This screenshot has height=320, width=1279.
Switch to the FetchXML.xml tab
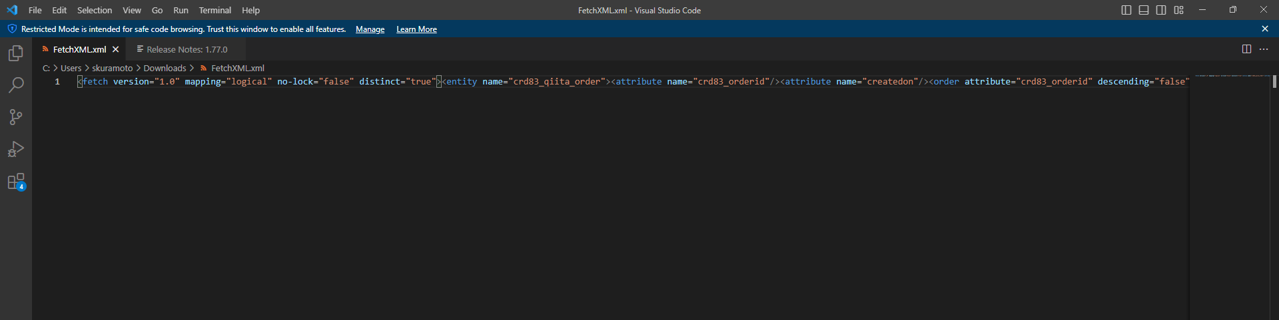(79, 49)
